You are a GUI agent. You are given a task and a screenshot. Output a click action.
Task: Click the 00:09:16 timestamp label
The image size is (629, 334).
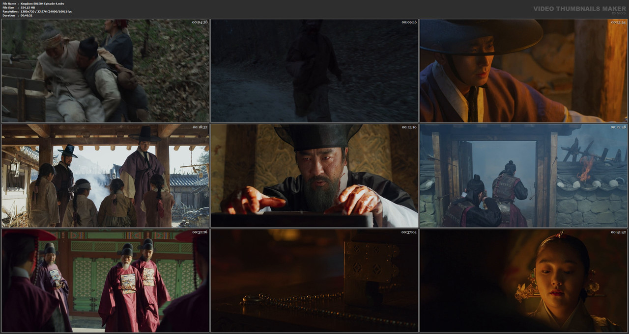(409, 22)
